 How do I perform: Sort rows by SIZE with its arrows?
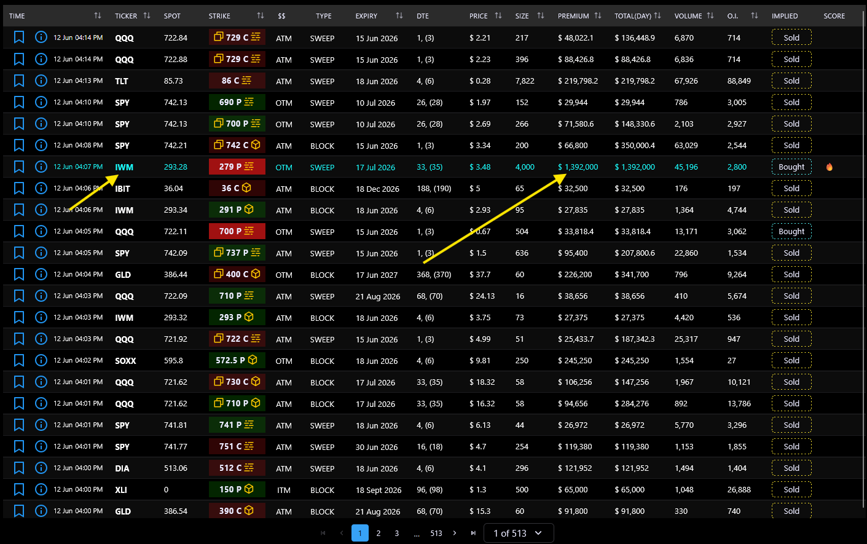coord(541,16)
